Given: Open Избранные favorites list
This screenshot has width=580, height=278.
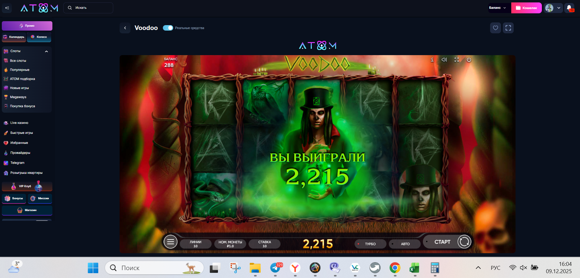Looking at the screenshot, I should 19,143.
